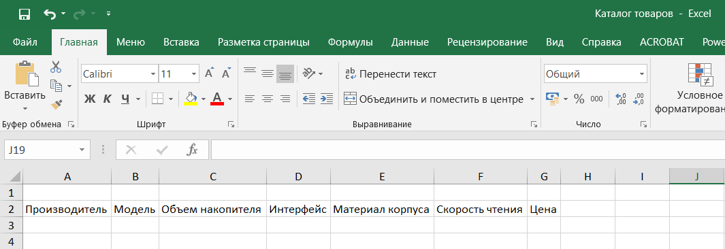Viewport: 725px width, 249px height.
Task: Toggle Italic (К) formatting
Action: pos(108,99)
